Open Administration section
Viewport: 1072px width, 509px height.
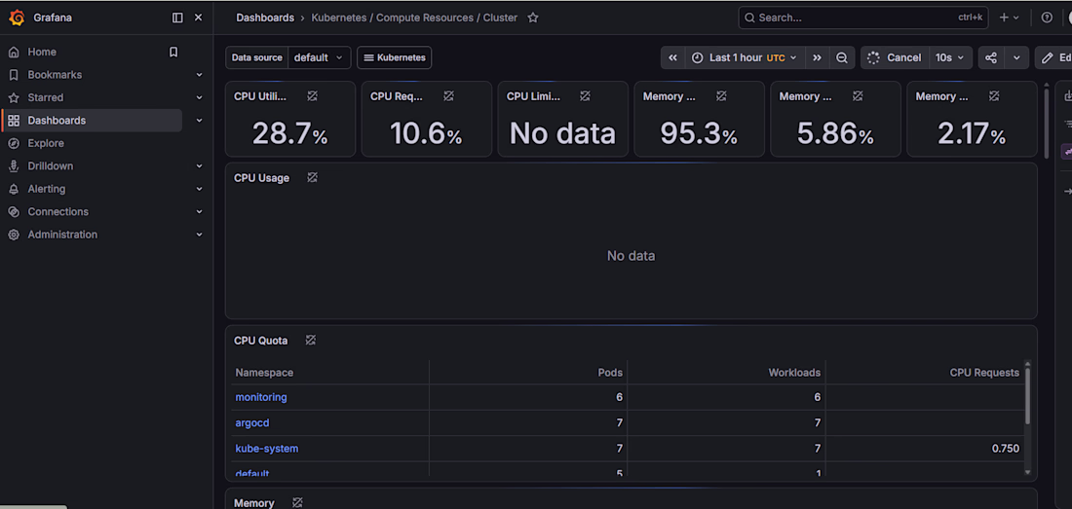(x=62, y=235)
